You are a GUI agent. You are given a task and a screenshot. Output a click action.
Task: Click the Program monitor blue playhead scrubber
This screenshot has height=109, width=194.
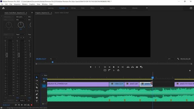click(52, 62)
